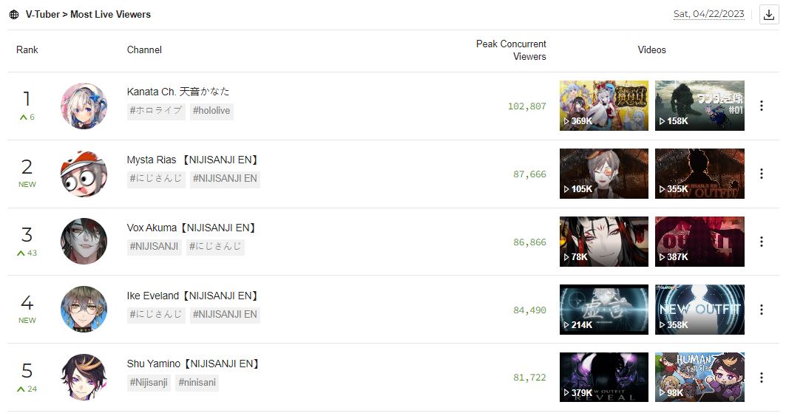Open Vox Akuma【NIJISANJI EN】channel link
Viewport: 786px width, 416px height.
(x=192, y=228)
